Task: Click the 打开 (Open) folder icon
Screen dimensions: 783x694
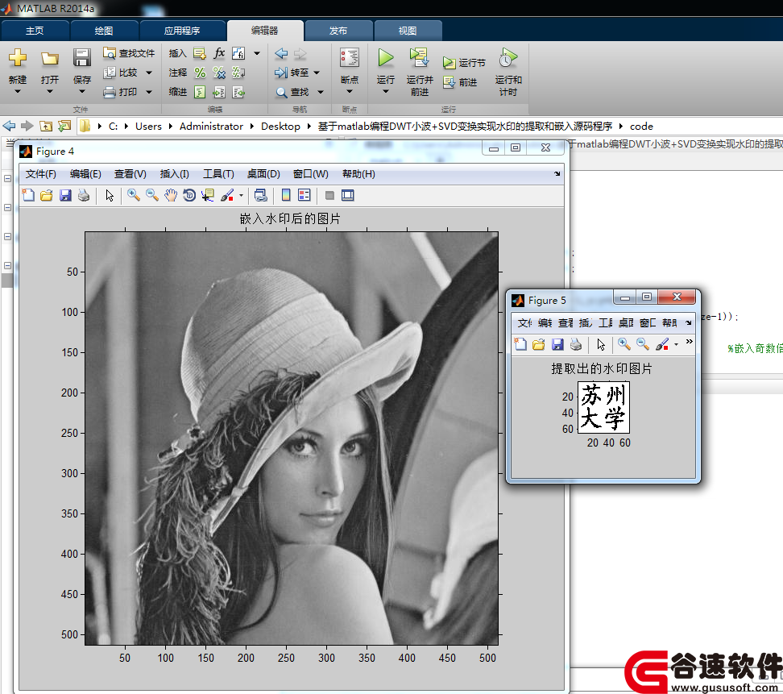Action: pos(49,59)
